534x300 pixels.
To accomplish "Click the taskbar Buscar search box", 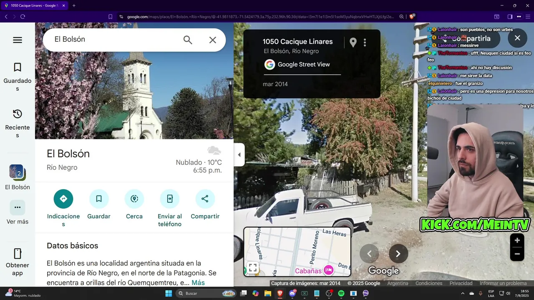I will click(x=206, y=293).
